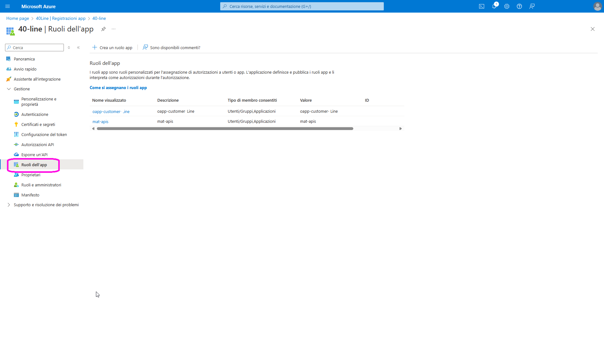Open Certificati e segreti menu item
This screenshot has width=604, height=340.
tap(38, 125)
